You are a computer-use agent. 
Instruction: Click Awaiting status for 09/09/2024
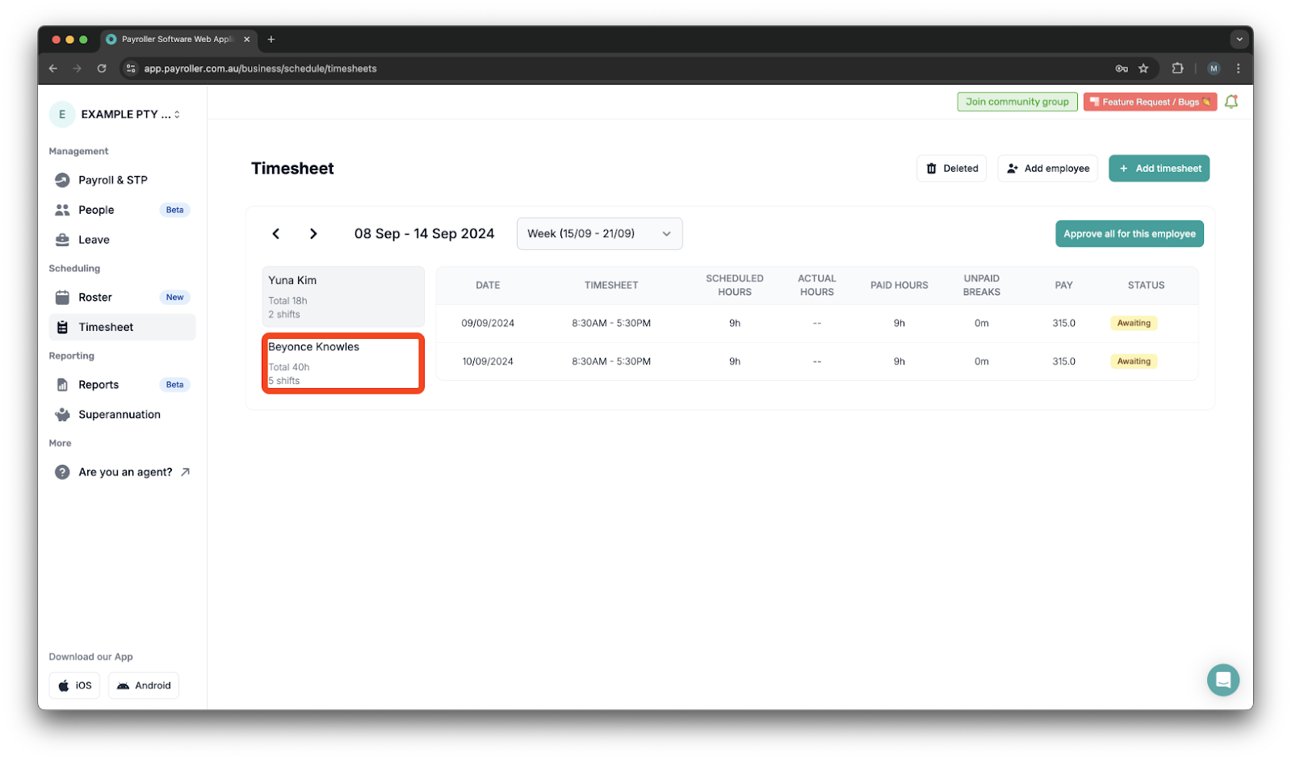point(1134,324)
